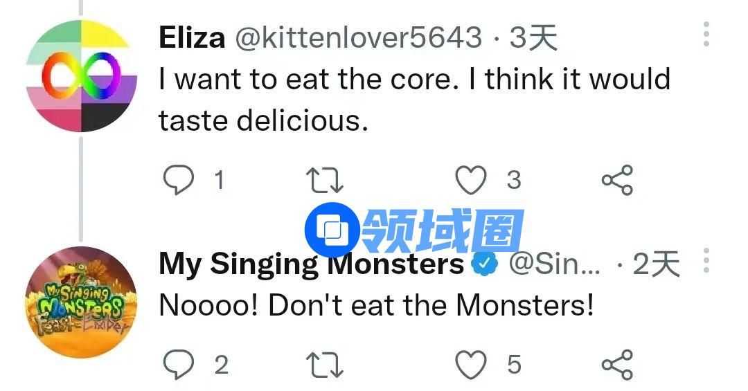Viewport: 748px width, 391px height.
Task: Like the My Singing Monsters reply
Action: pos(471,365)
